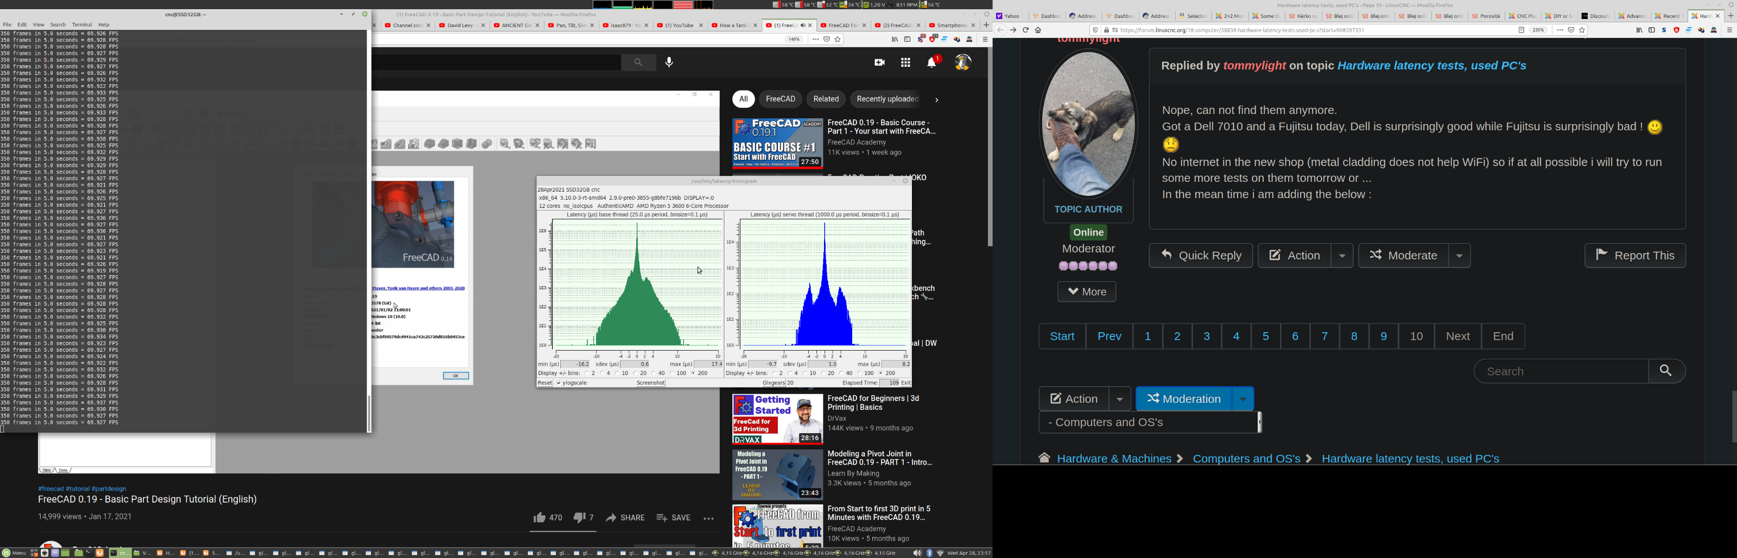Image resolution: width=1737 pixels, height=558 pixels.
Task: Open new tab in YouTube Firefox window
Action: (986, 25)
